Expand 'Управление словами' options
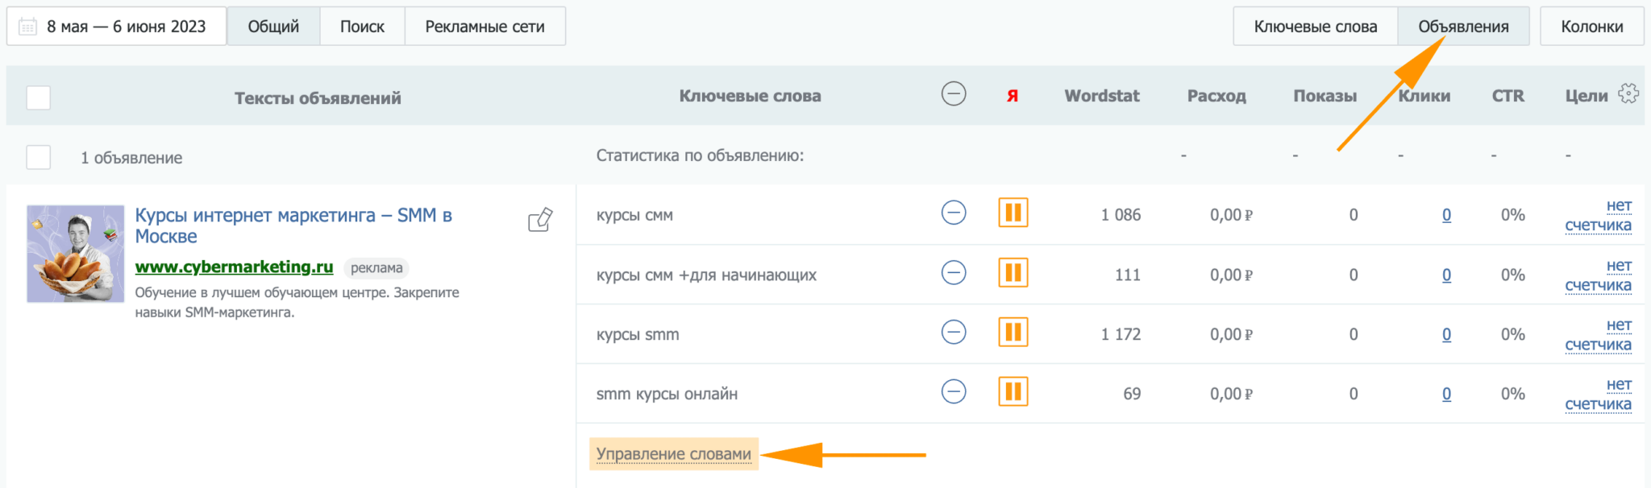1651x488 pixels. [673, 454]
